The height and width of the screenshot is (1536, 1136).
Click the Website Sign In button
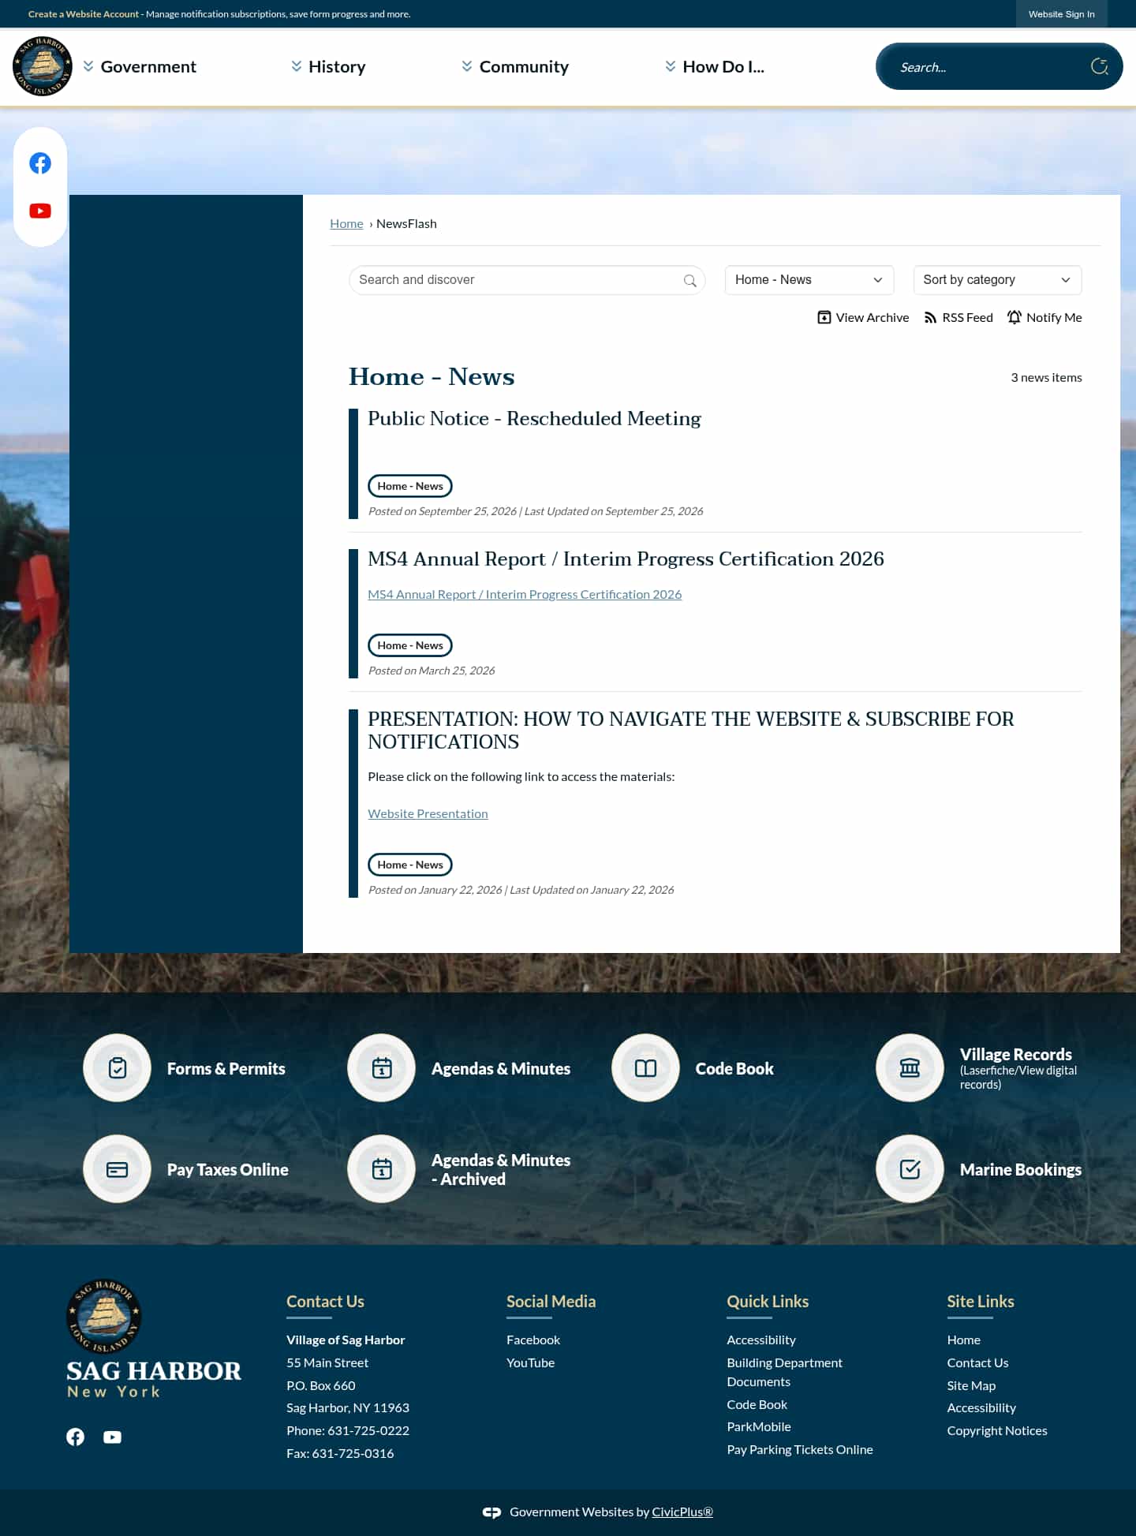pos(1061,14)
